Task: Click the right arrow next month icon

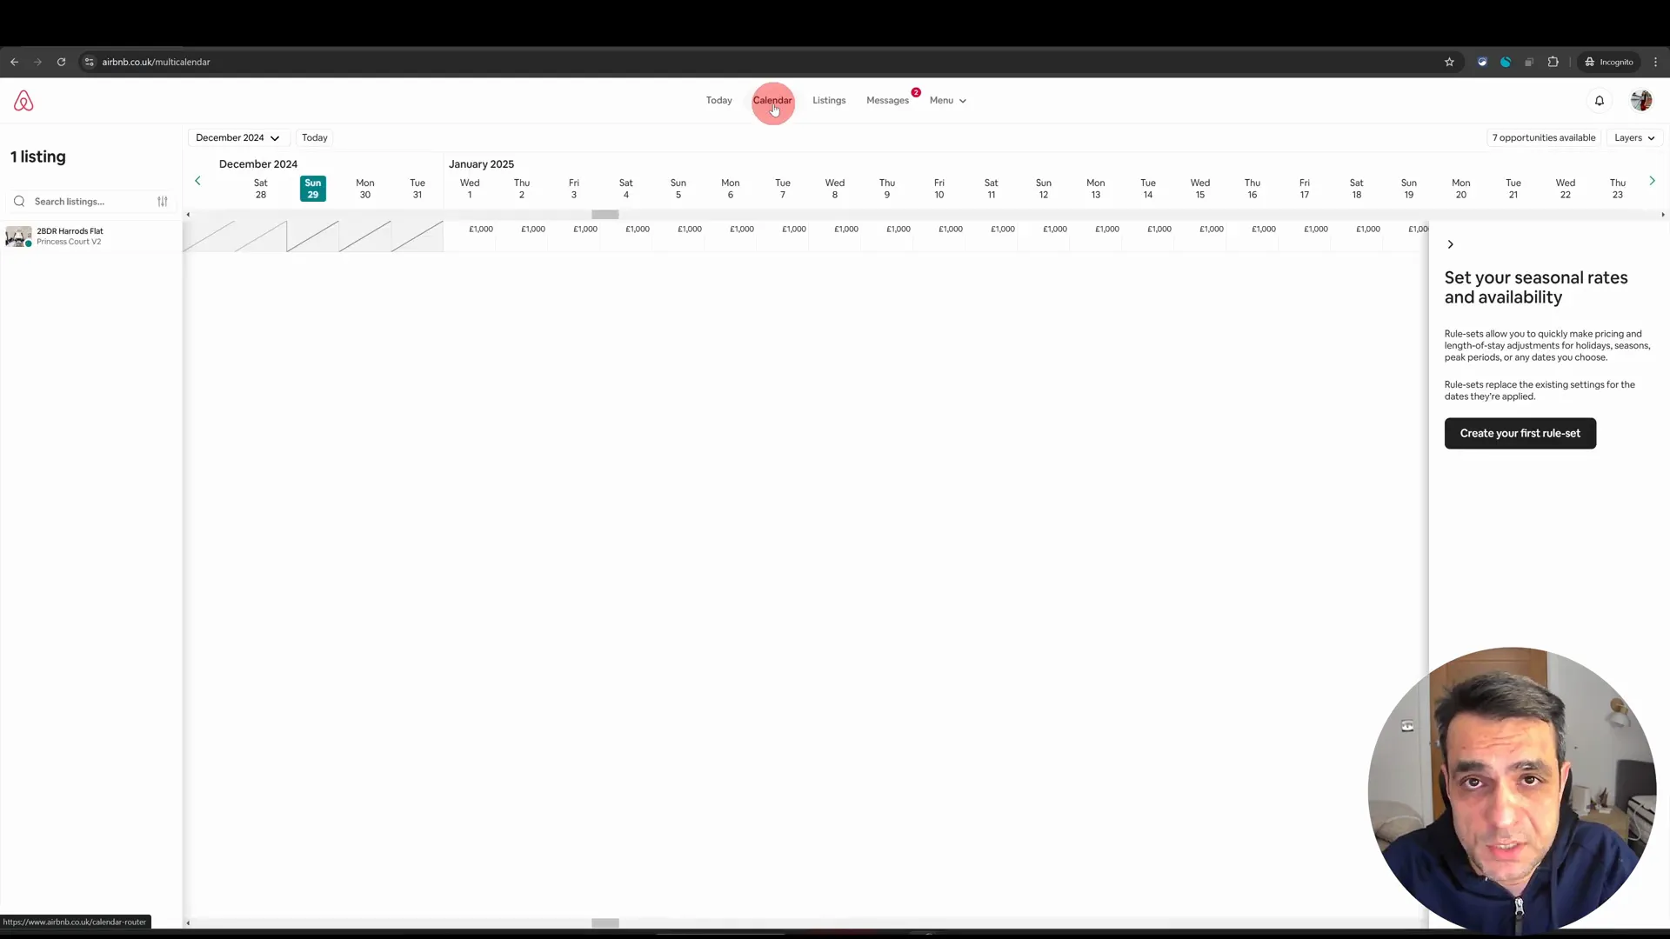Action: click(1653, 181)
